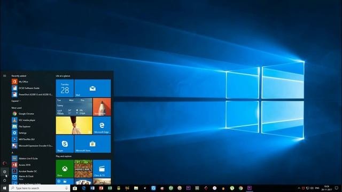Click the network icon in system tray
The image size is (342, 192).
[308, 188]
